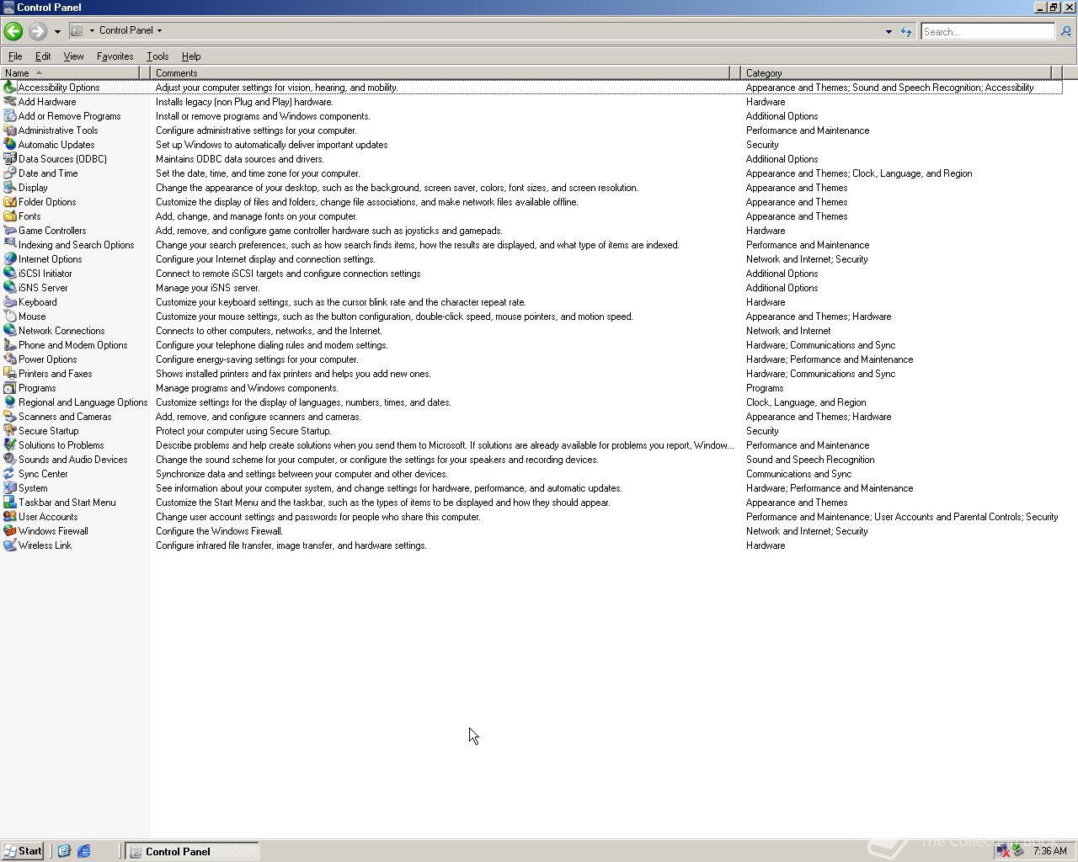Click the Refresh button beside the address bar
Viewport: 1078px width, 862px height.
click(906, 31)
